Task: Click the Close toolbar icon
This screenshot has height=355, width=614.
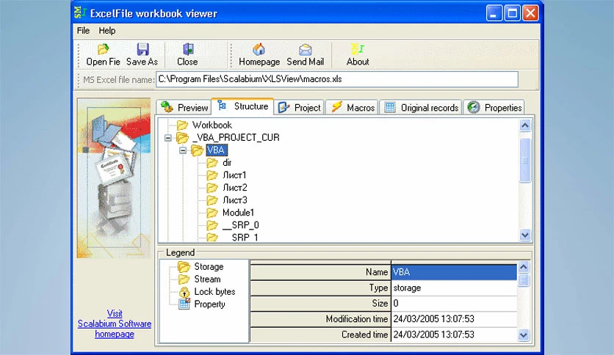Action: (188, 49)
